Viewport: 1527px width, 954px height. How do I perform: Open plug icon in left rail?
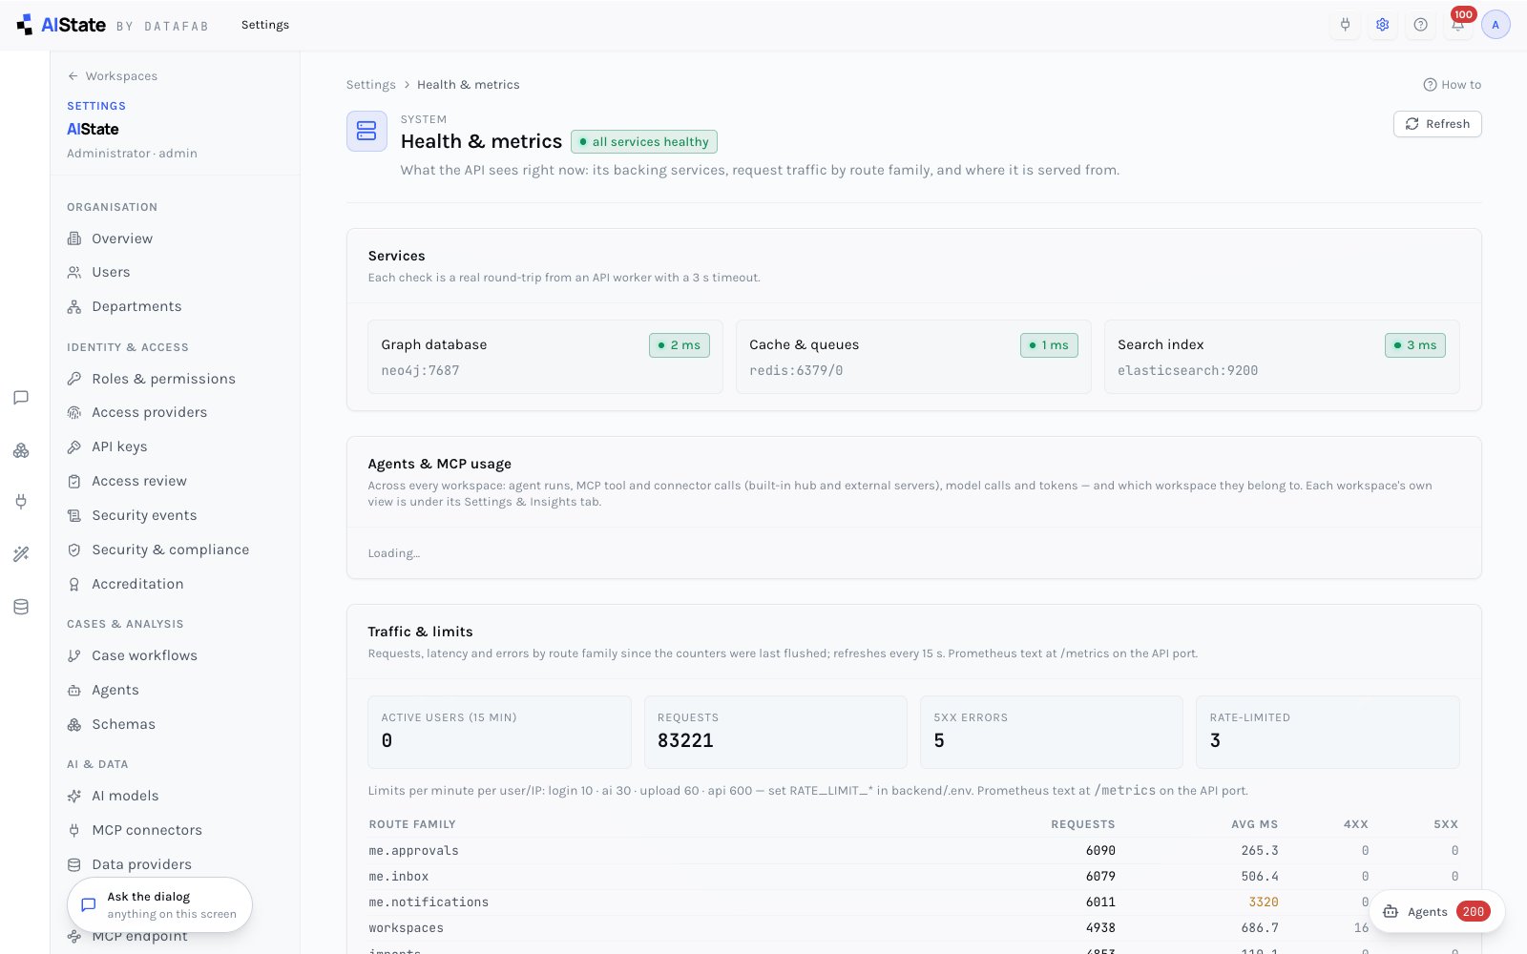coord(21,502)
